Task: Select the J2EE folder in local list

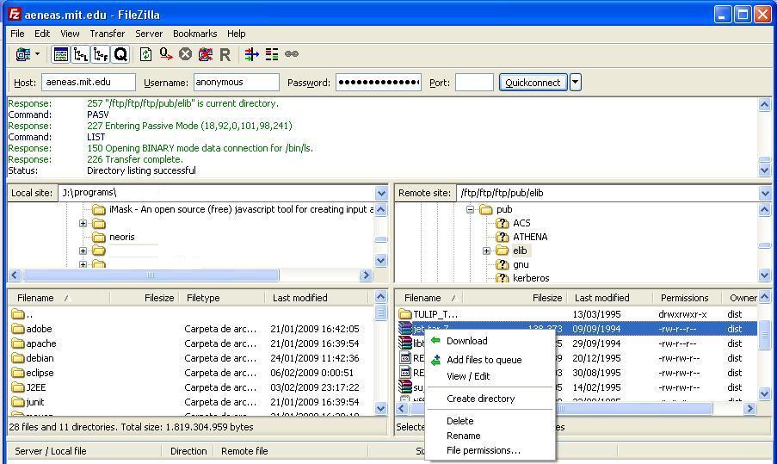Action: coord(35,387)
